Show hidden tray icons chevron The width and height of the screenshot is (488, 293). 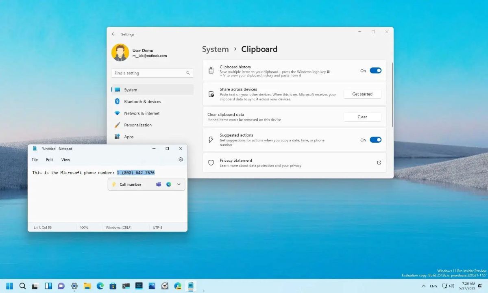[423, 286]
